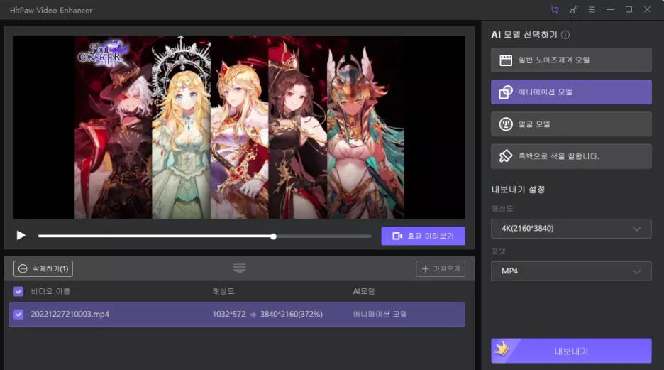Collapse the file list with center handle icon
The width and height of the screenshot is (664, 370).
239,268
